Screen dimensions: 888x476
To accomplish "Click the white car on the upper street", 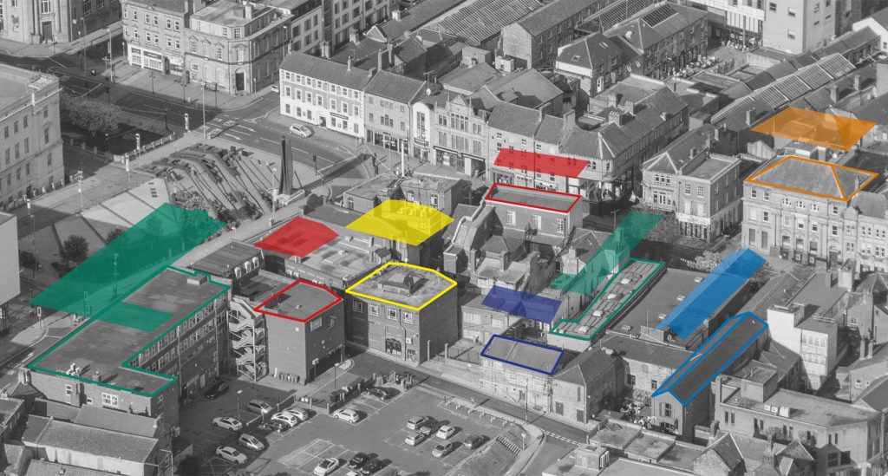I will [x=300, y=131].
